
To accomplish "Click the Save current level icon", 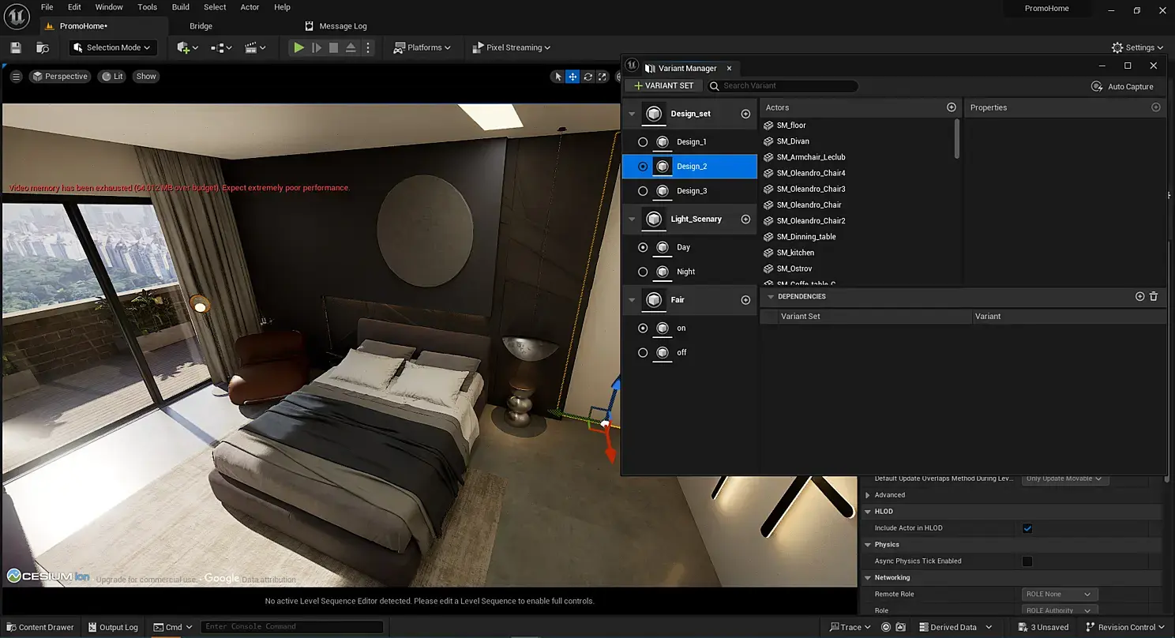I will tap(16, 47).
